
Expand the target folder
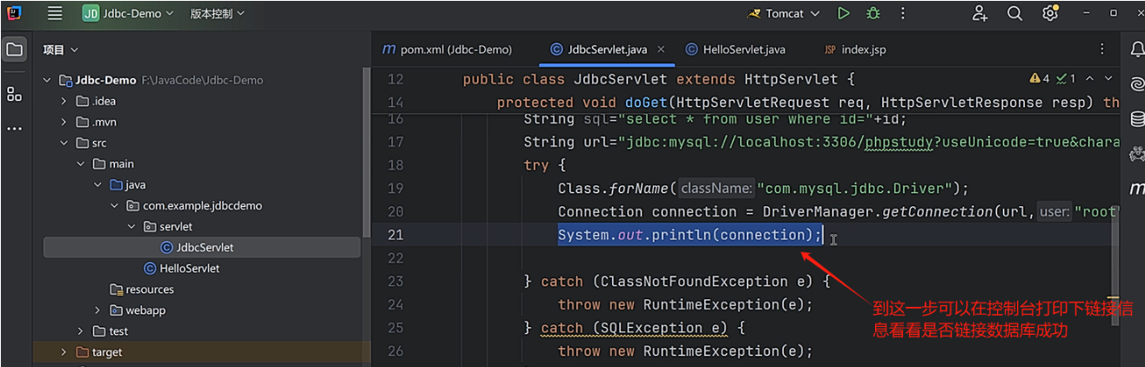tap(64, 352)
